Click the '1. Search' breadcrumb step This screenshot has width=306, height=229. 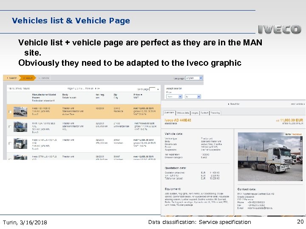pos(11,78)
